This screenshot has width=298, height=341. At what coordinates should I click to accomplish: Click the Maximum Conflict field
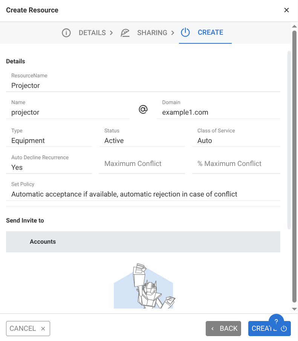point(142,164)
